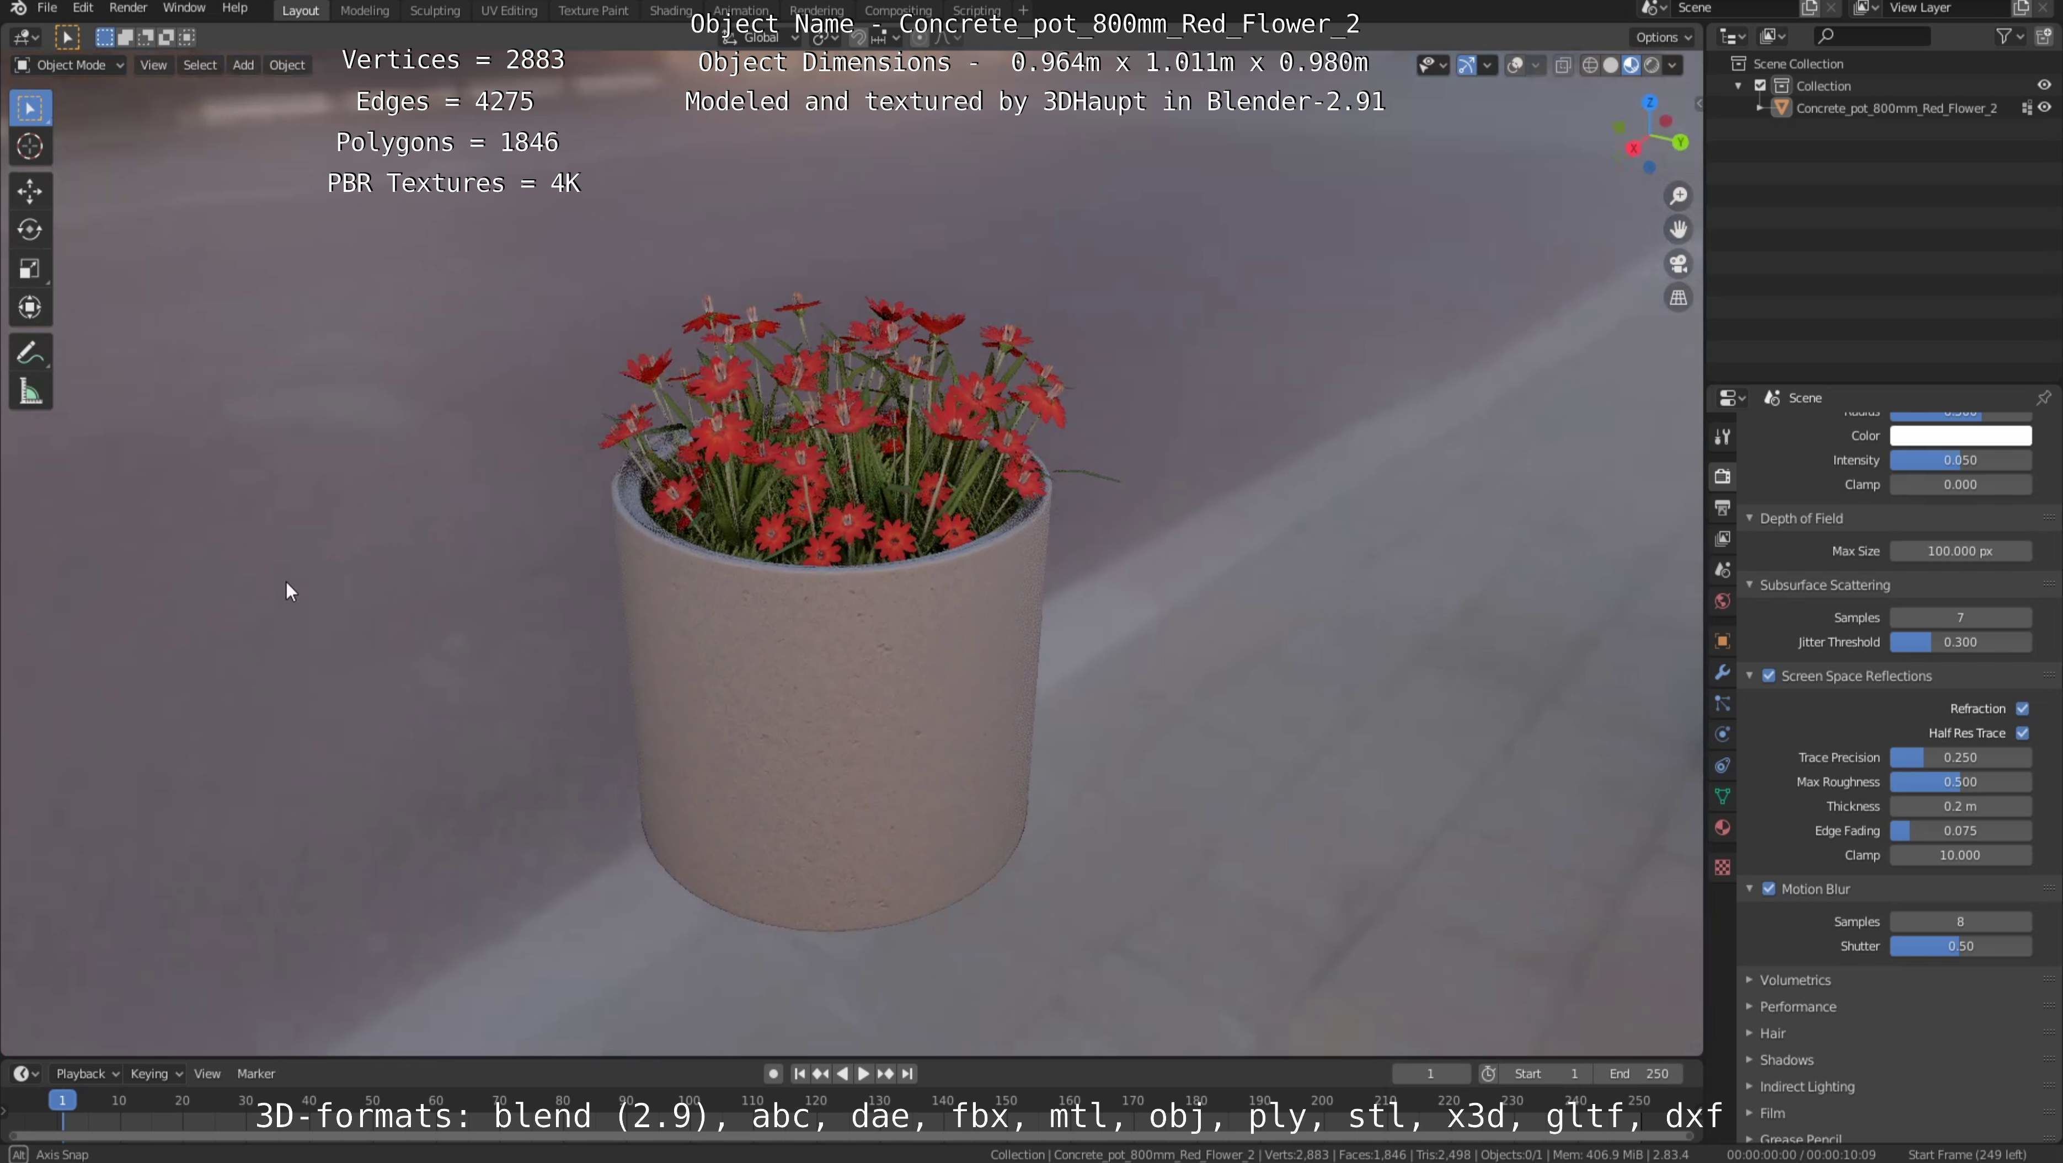The height and width of the screenshot is (1163, 2063).
Task: Open the Texture properties tab
Action: coord(1722,867)
